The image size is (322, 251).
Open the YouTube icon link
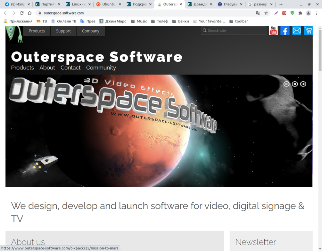(273, 30)
